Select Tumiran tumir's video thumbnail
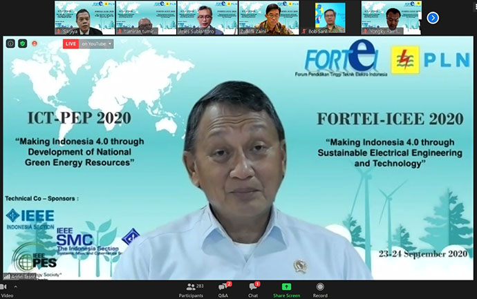 point(144,18)
